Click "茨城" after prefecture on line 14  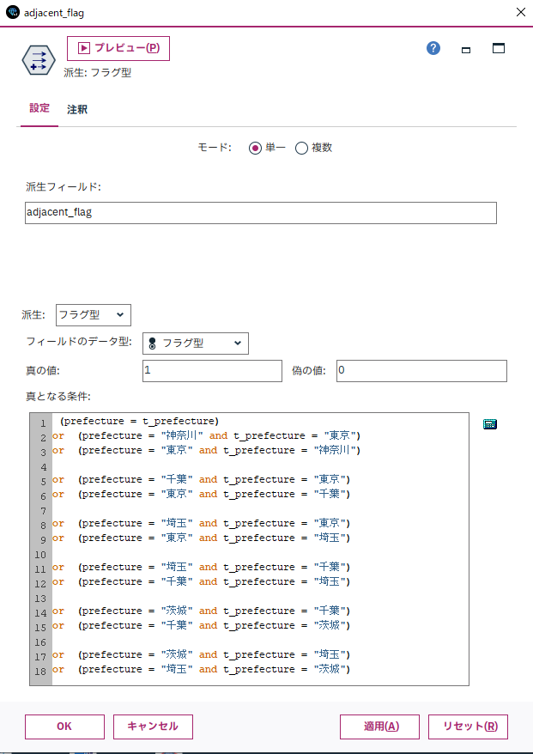coord(177,611)
